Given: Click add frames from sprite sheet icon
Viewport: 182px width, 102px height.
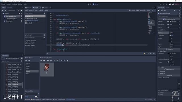Looking at the screenshot, I should [x=44, y=61].
